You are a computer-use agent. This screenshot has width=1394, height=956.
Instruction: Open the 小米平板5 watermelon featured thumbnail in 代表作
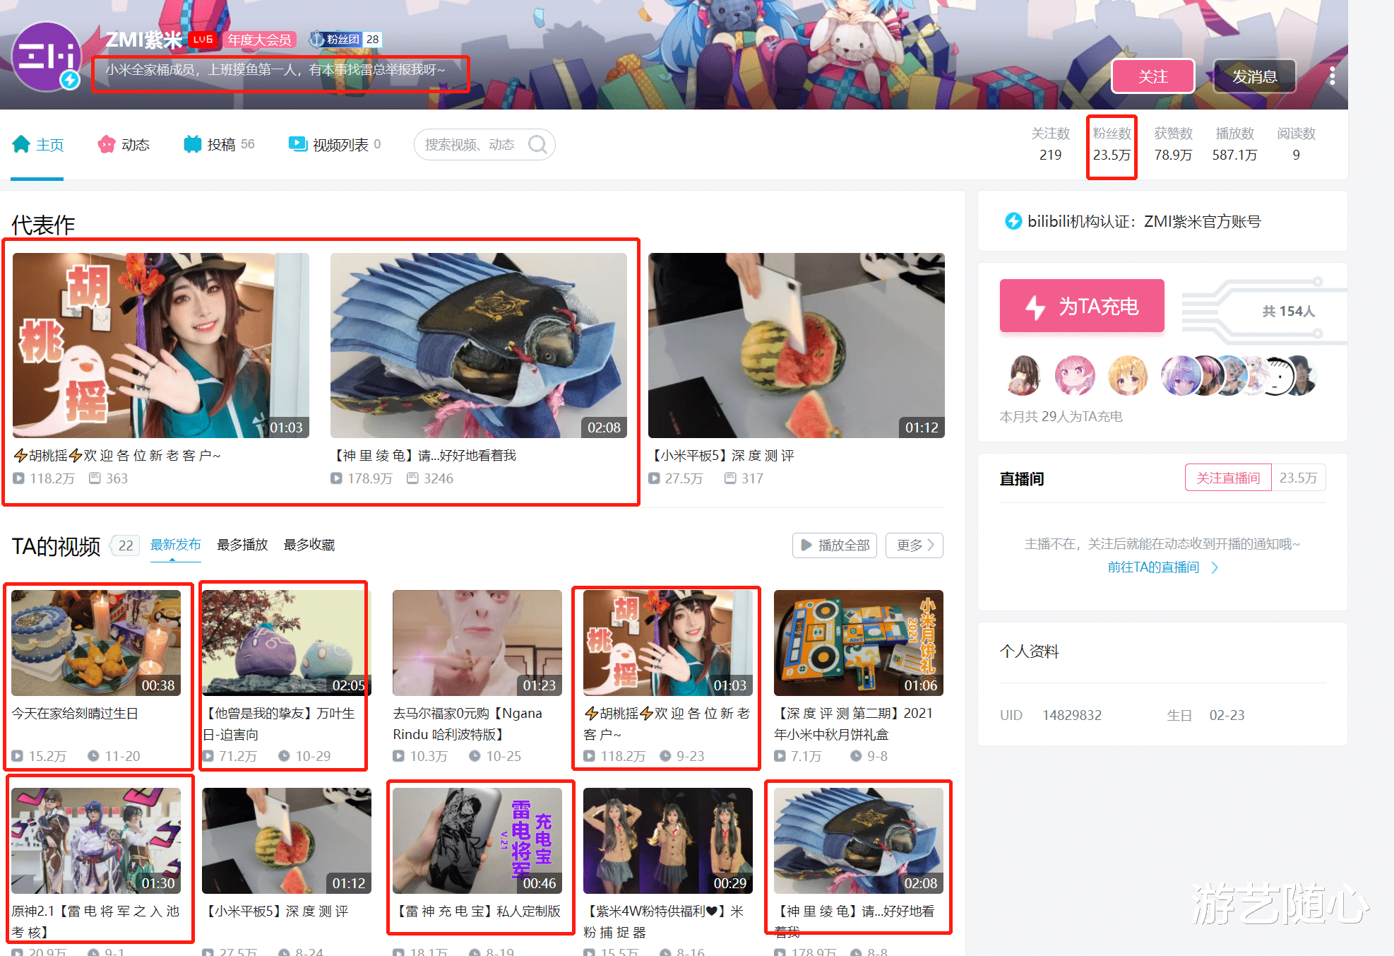point(797,346)
